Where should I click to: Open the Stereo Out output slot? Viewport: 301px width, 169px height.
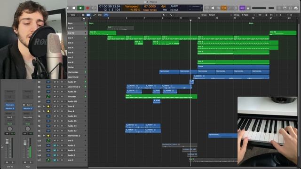[28, 117]
